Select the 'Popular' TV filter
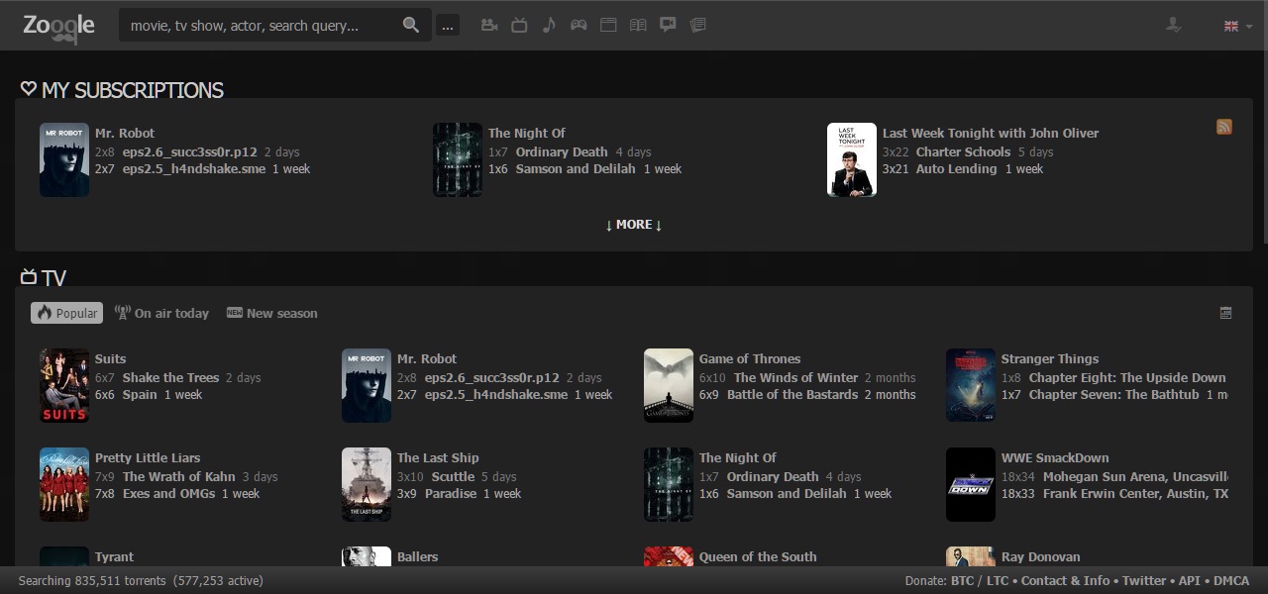Viewport: 1268px width, 594px height. (x=66, y=313)
